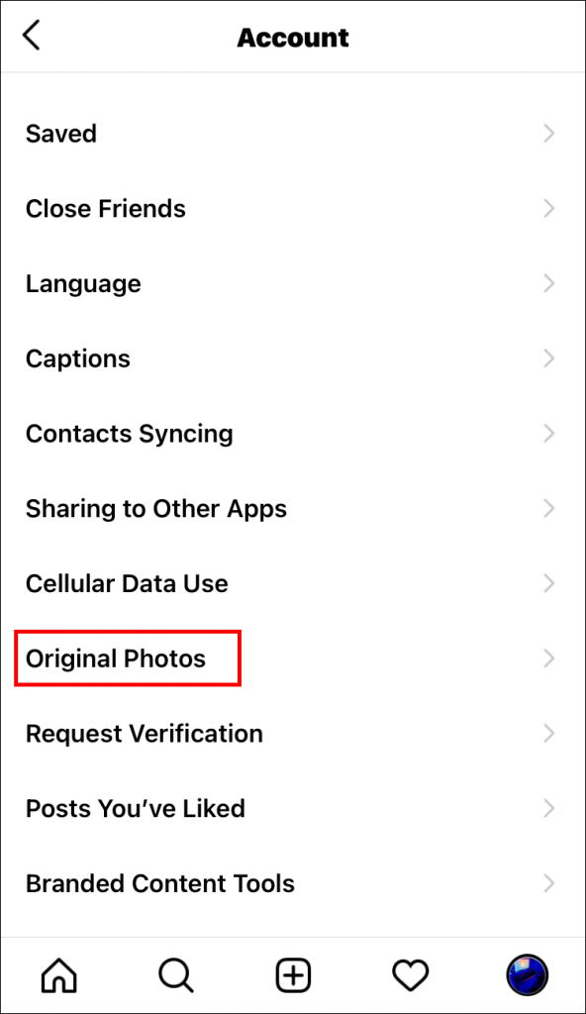This screenshot has width=586, height=1014.
Task: Open Saved settings
Action: 60,133
